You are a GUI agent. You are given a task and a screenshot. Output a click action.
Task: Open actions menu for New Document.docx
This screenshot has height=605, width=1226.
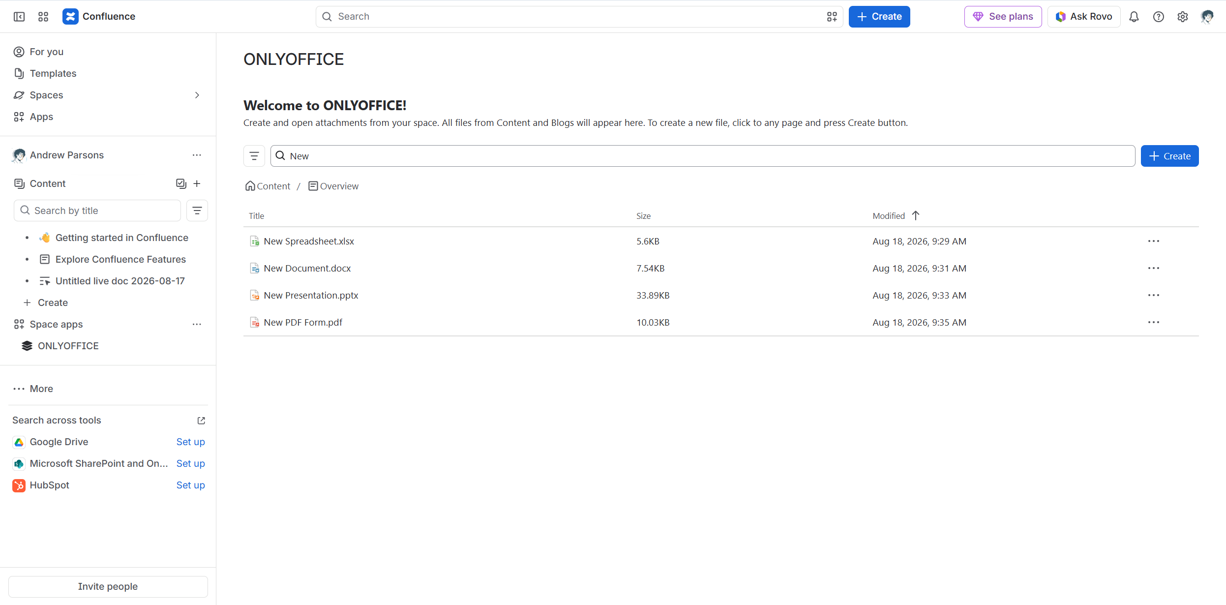(1154, 268)
